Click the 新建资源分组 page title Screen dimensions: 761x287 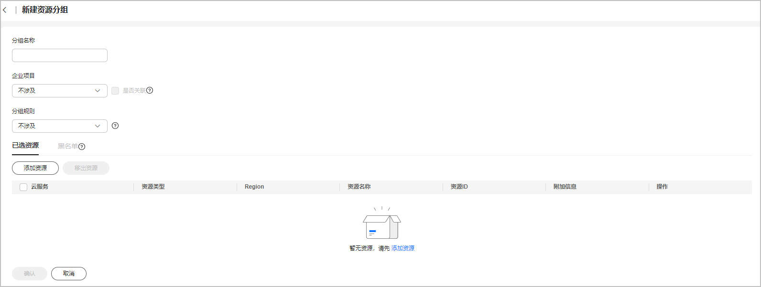tap(45, 10)
